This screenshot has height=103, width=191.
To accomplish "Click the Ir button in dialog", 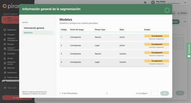I will pos(164,93).
